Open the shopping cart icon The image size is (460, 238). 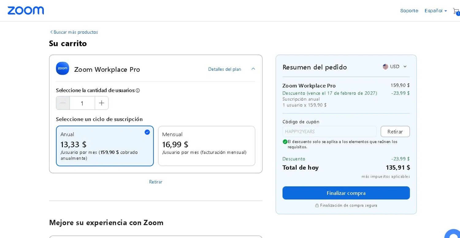click(456, 11)
